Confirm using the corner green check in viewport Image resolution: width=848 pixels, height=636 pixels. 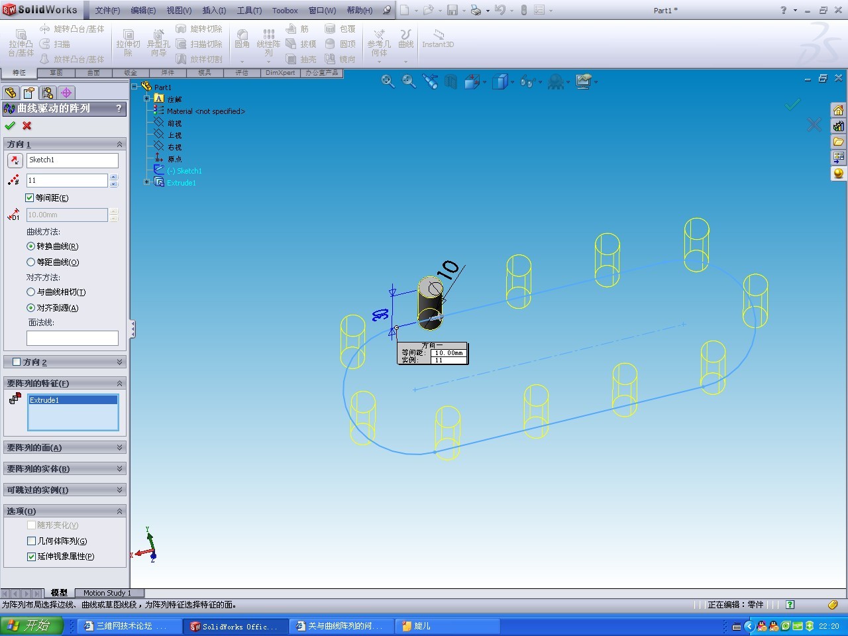793,104
